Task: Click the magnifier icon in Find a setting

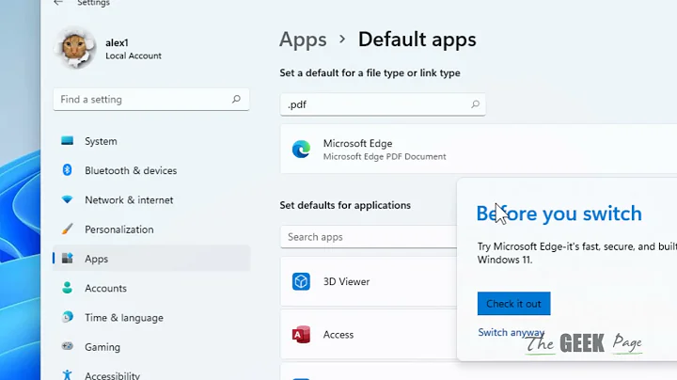Action: coord(236,100)
